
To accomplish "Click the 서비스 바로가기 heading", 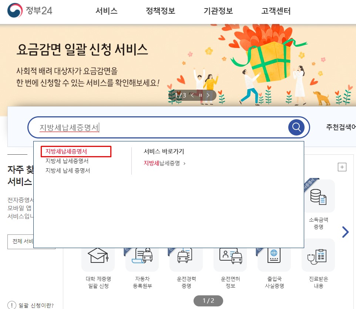I will [x=164, y=151].
